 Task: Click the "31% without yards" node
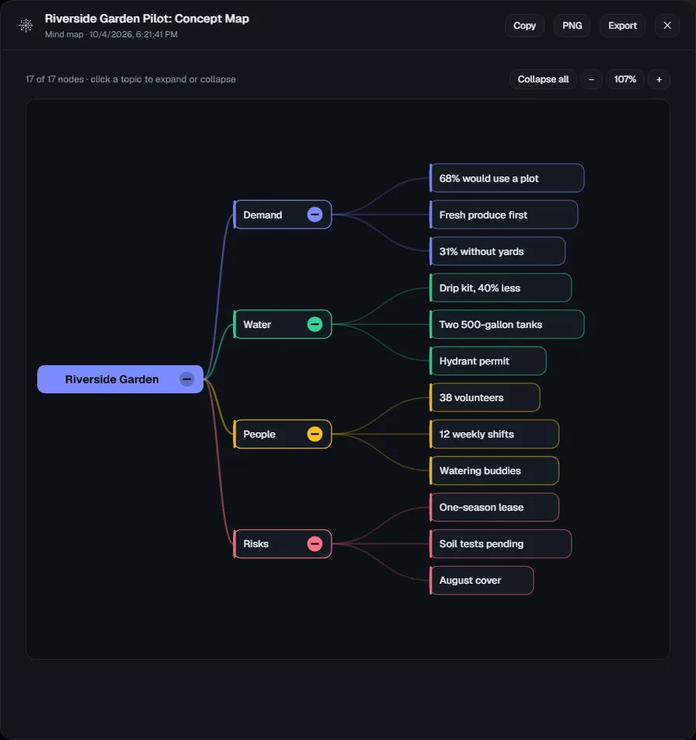[x=497, y=251]
